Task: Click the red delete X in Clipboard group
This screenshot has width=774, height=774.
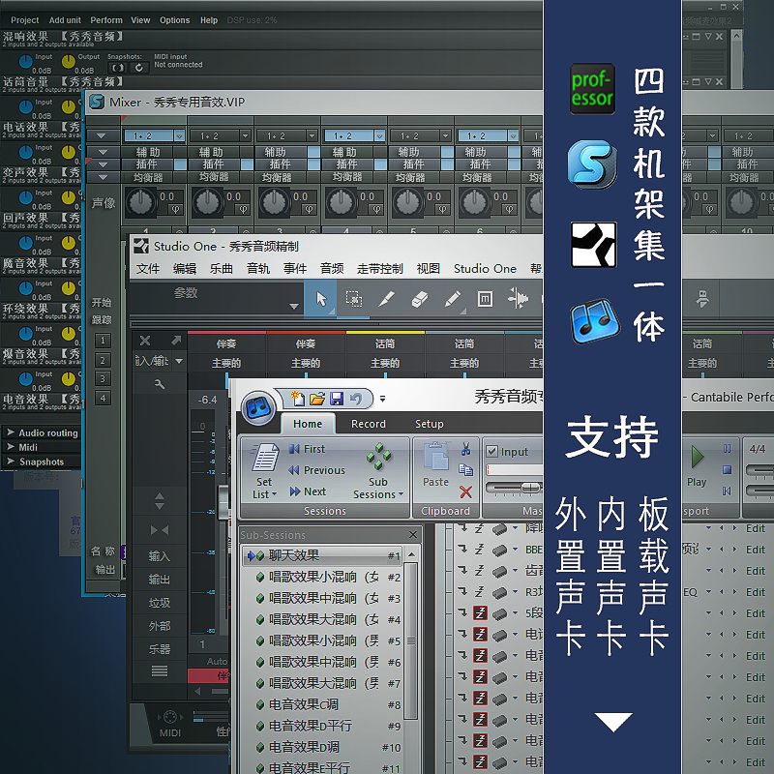Action: (465, 491)
